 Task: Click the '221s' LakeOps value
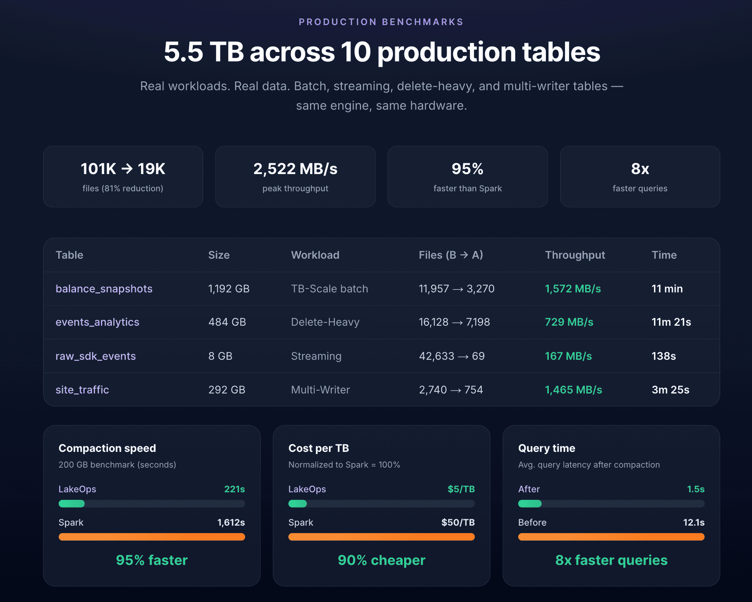click(x=235, y=489)
